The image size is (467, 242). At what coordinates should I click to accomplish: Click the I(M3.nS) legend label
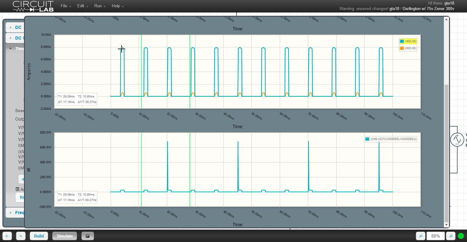click(410, 48)
